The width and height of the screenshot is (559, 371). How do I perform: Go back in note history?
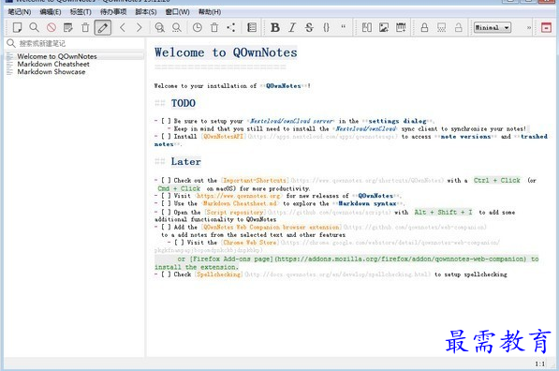coord(123,27)
